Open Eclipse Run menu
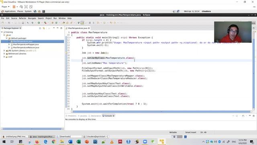This screenshot has height=145, width=257. click(55, 18)
